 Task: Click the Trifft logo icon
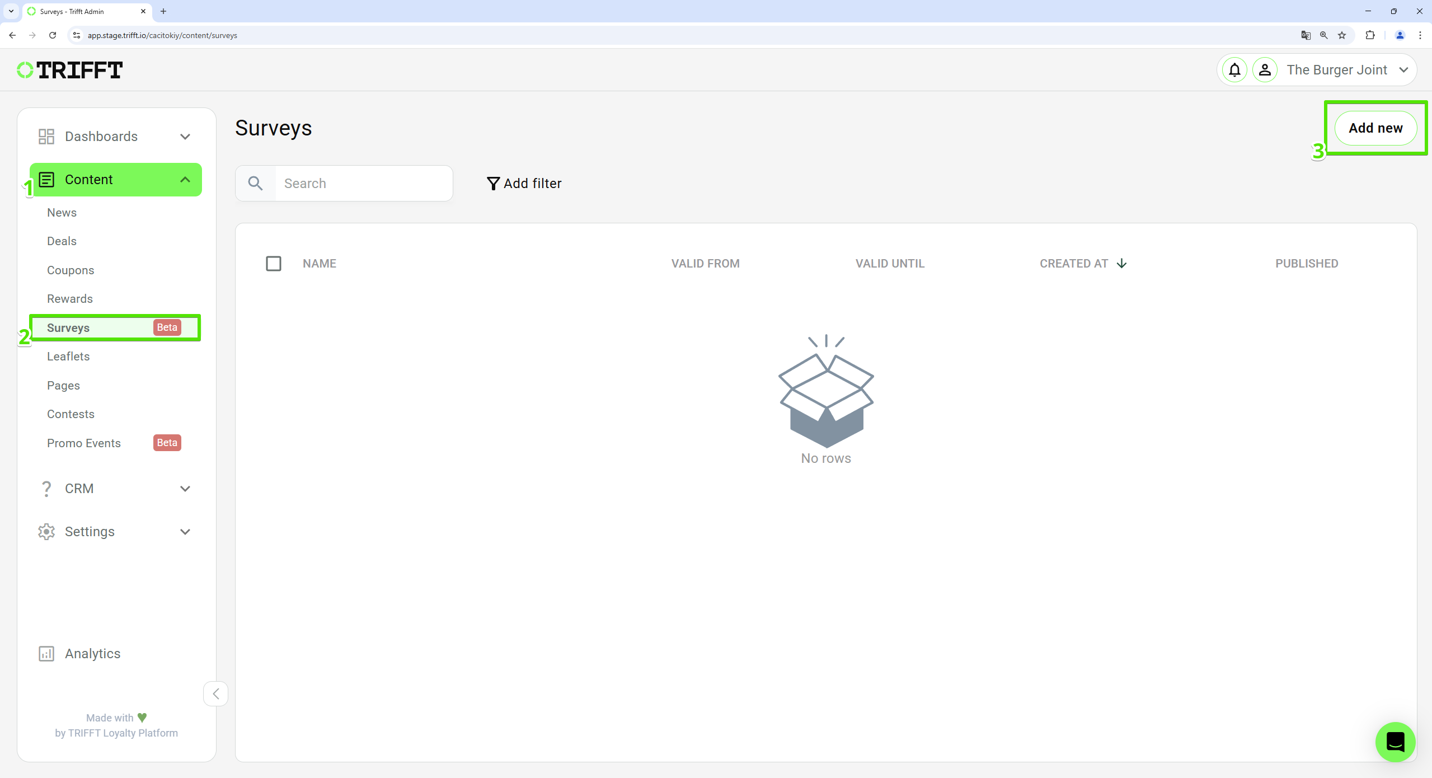click(x=23, y=70)
